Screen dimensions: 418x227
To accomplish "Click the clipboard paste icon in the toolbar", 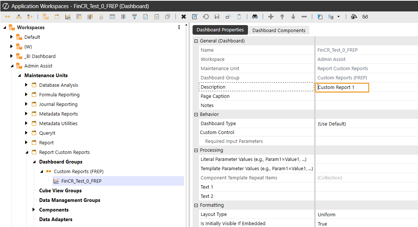I will pyautogui.click(x=239, y=17).
